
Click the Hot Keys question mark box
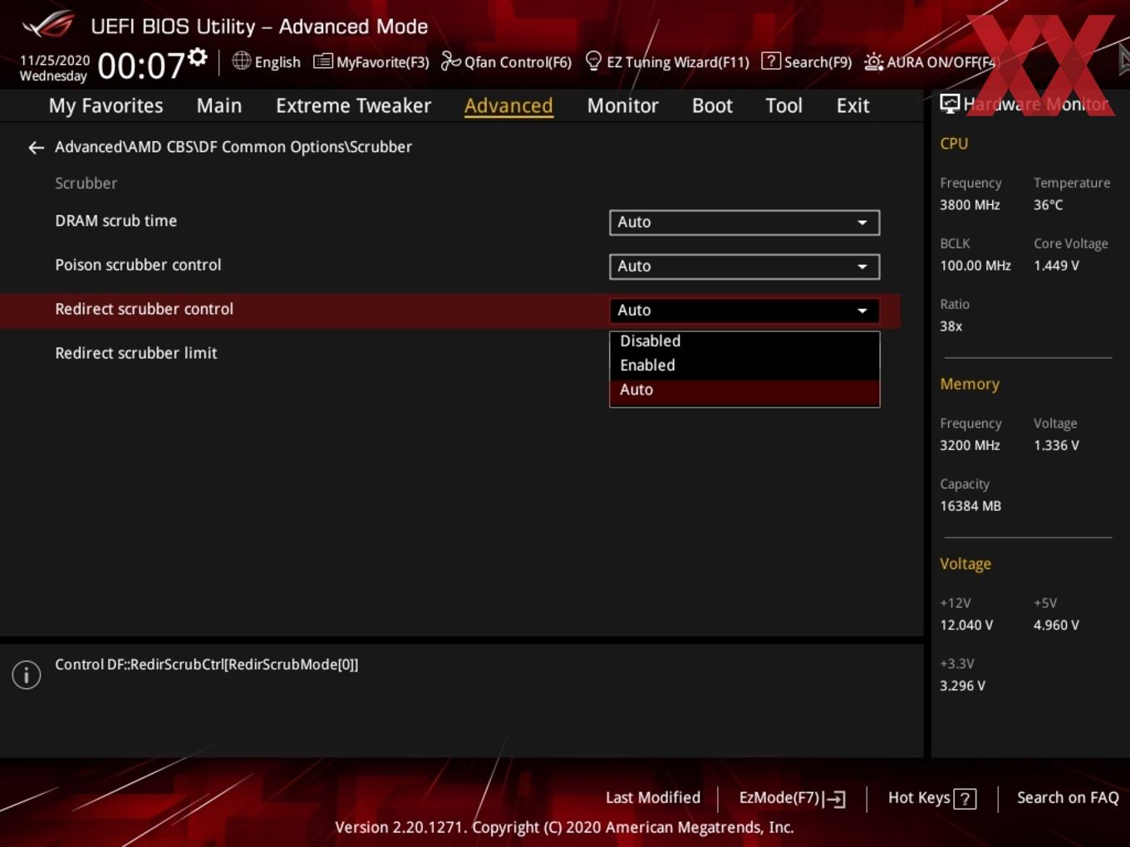965,799
